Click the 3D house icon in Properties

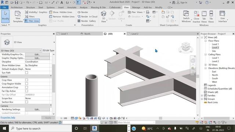click(x=7, y=42)
